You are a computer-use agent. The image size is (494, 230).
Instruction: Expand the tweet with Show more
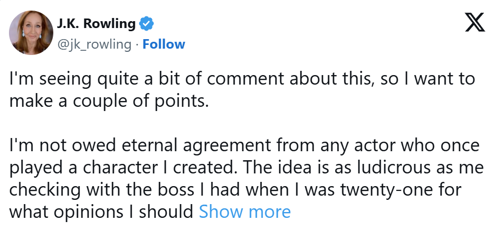(x=245, y=211)
